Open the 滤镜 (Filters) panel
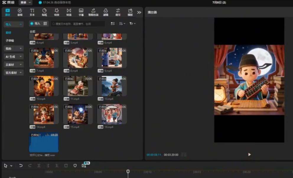Image resolution: width=293 pixels, height=178 pixels. click(x=105, y=12)
